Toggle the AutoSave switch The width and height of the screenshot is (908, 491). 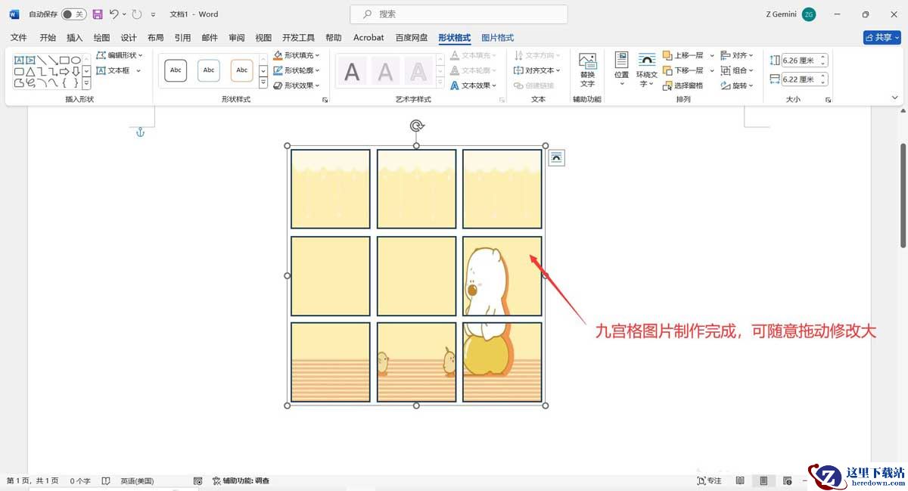pyautogui.click(x=73, y=14)
